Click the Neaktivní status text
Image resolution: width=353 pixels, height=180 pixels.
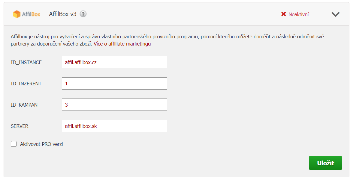pyautogui.click(x=298, y=14)
